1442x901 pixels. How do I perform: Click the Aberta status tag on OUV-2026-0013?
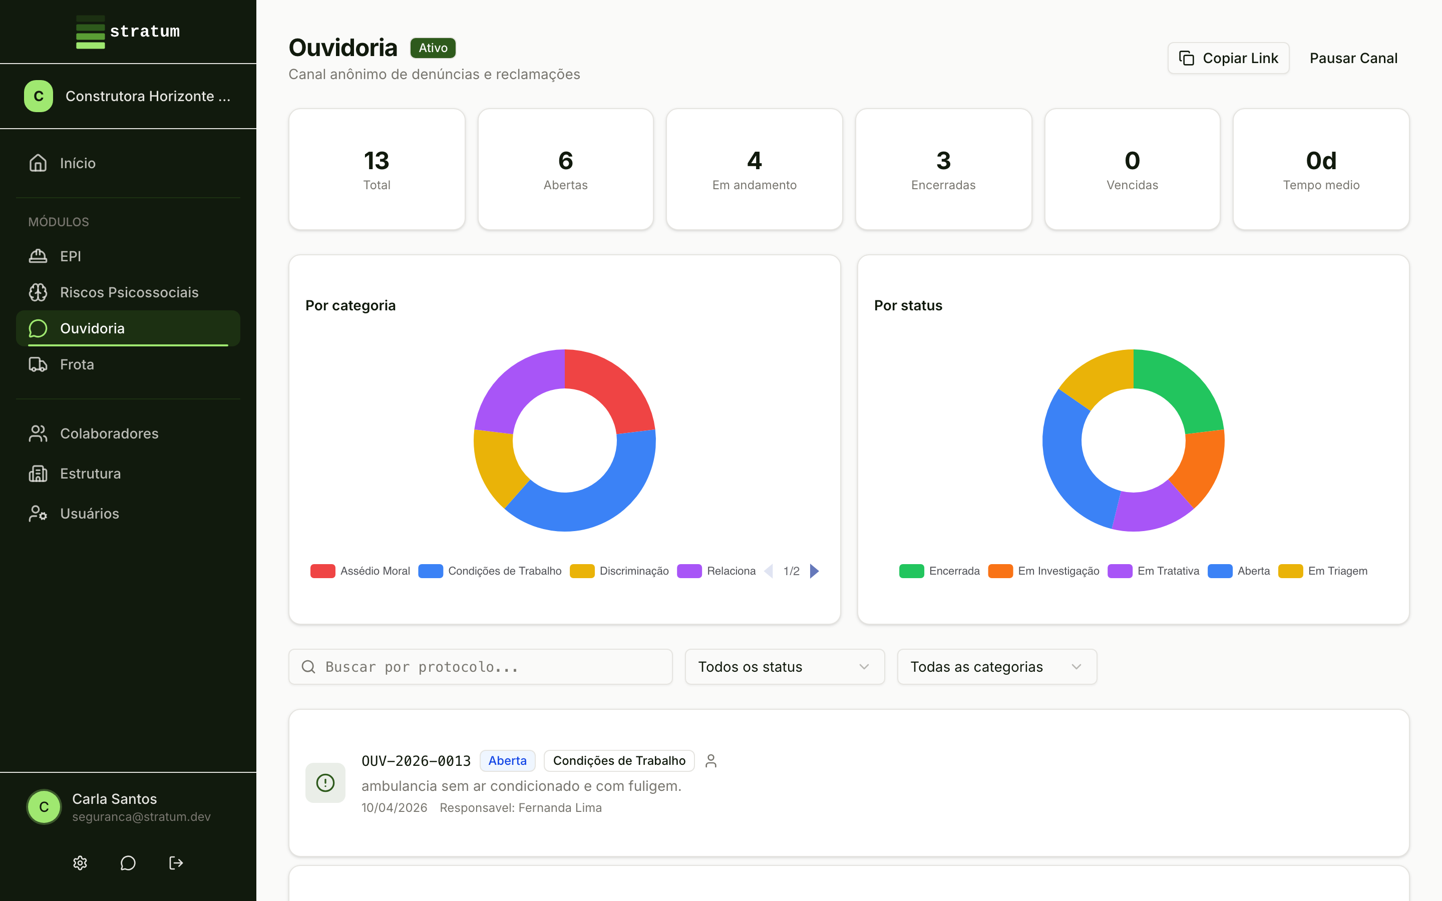pos(507,760)
